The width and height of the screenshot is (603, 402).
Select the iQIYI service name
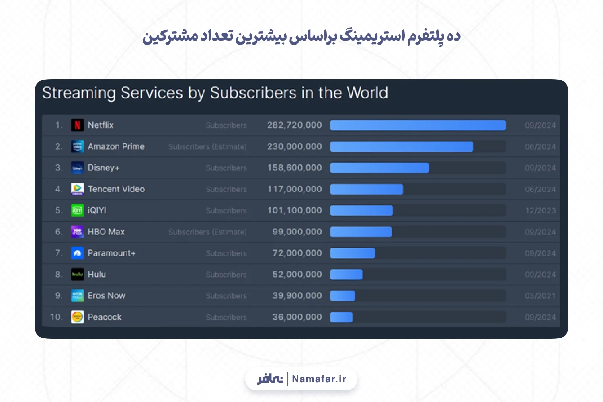(97, 210)
